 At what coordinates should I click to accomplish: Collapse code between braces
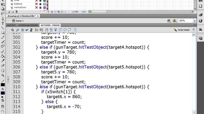click(x=47, y=30)
